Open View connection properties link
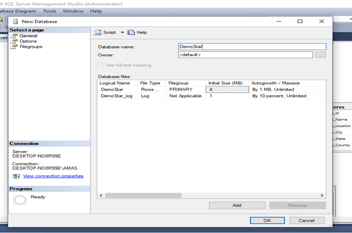 53,176
